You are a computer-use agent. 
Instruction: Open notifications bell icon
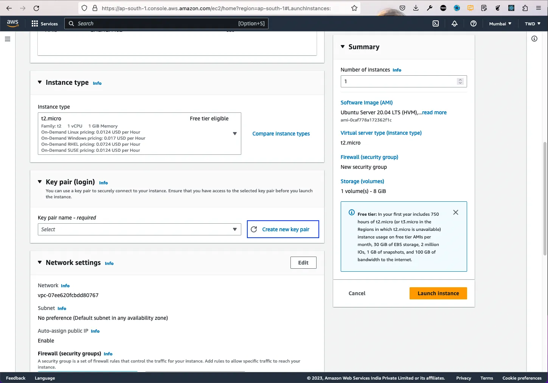point(455,23)
